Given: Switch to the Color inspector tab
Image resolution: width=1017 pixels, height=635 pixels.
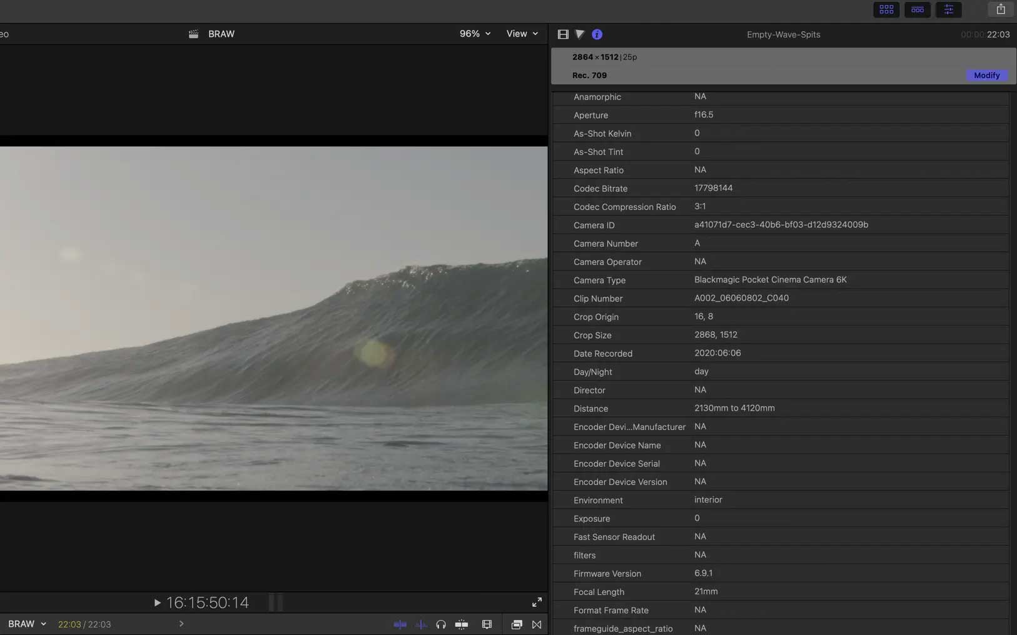Looking at the screenshot, I should tap(580, 34).
